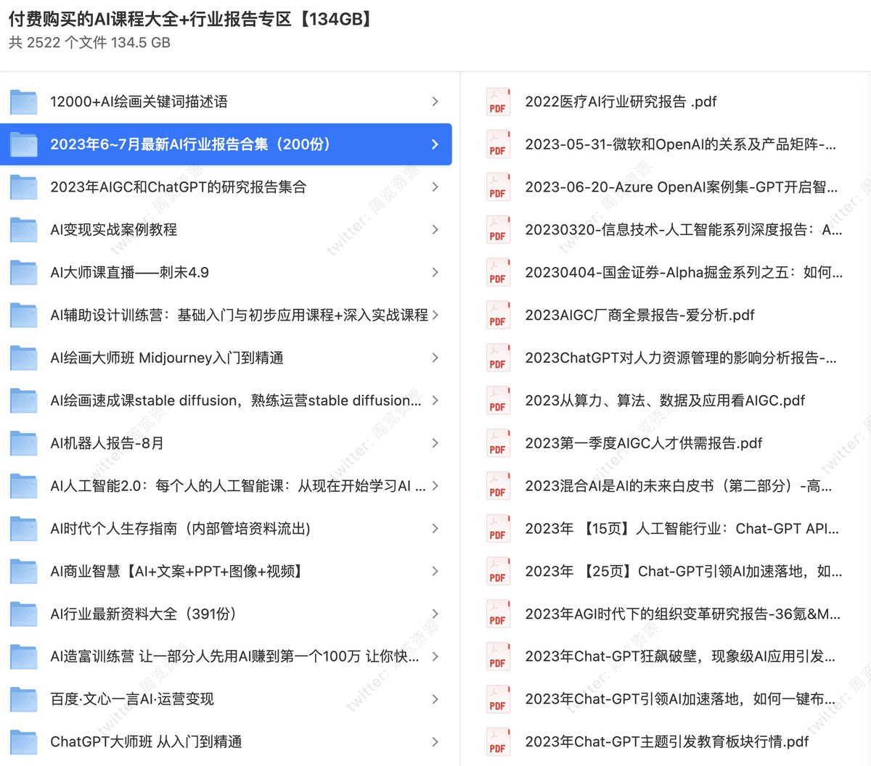Expand AI机器人报告-8月 chevron
Image resolution: width=871 pixels, height=766 pixels.
coord(435,443)
